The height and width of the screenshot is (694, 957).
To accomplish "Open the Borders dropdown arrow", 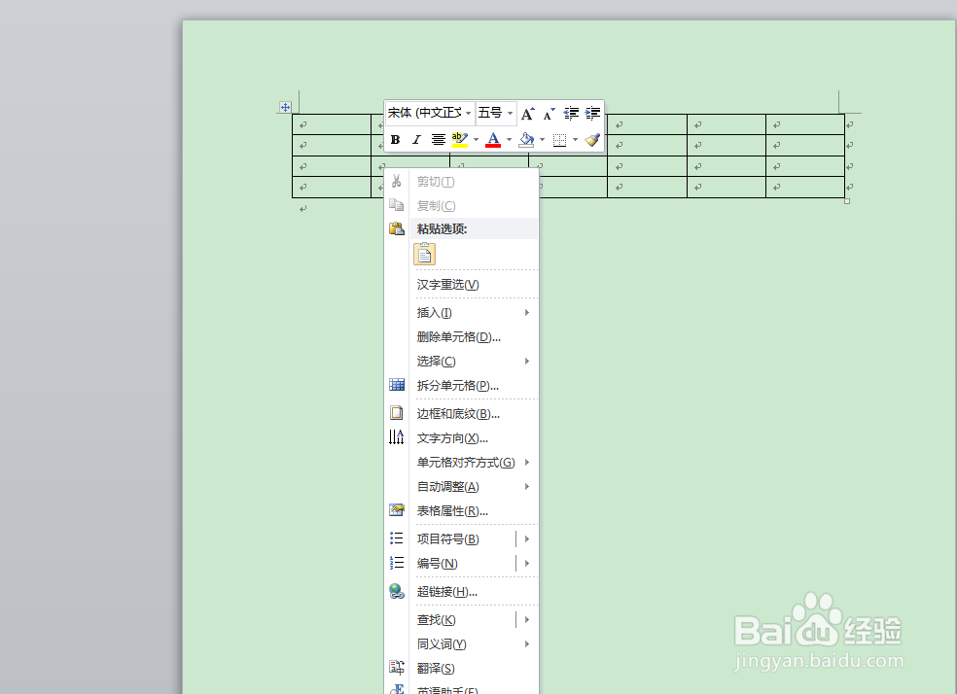I will click(x=575, y=139).
